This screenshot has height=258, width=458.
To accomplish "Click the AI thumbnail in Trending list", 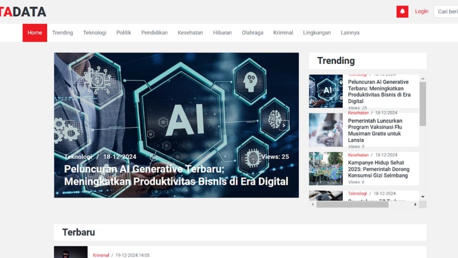I will [x=326, y=91].
